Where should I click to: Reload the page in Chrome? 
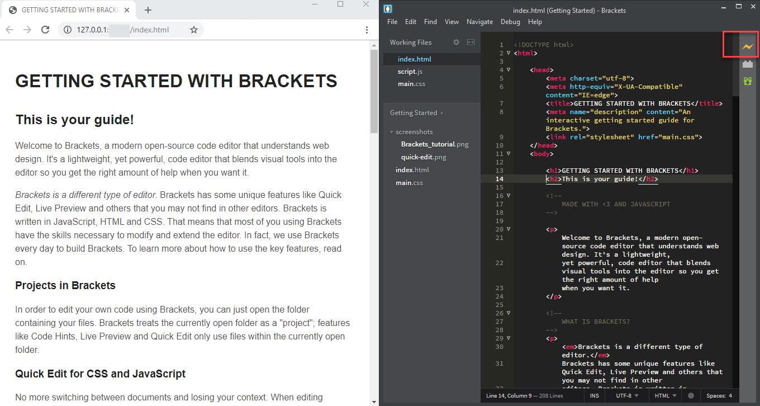46,30
